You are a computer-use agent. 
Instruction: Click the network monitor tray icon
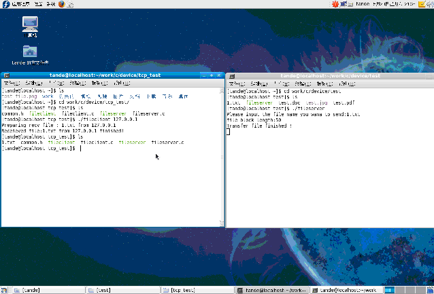pos(344,4)
